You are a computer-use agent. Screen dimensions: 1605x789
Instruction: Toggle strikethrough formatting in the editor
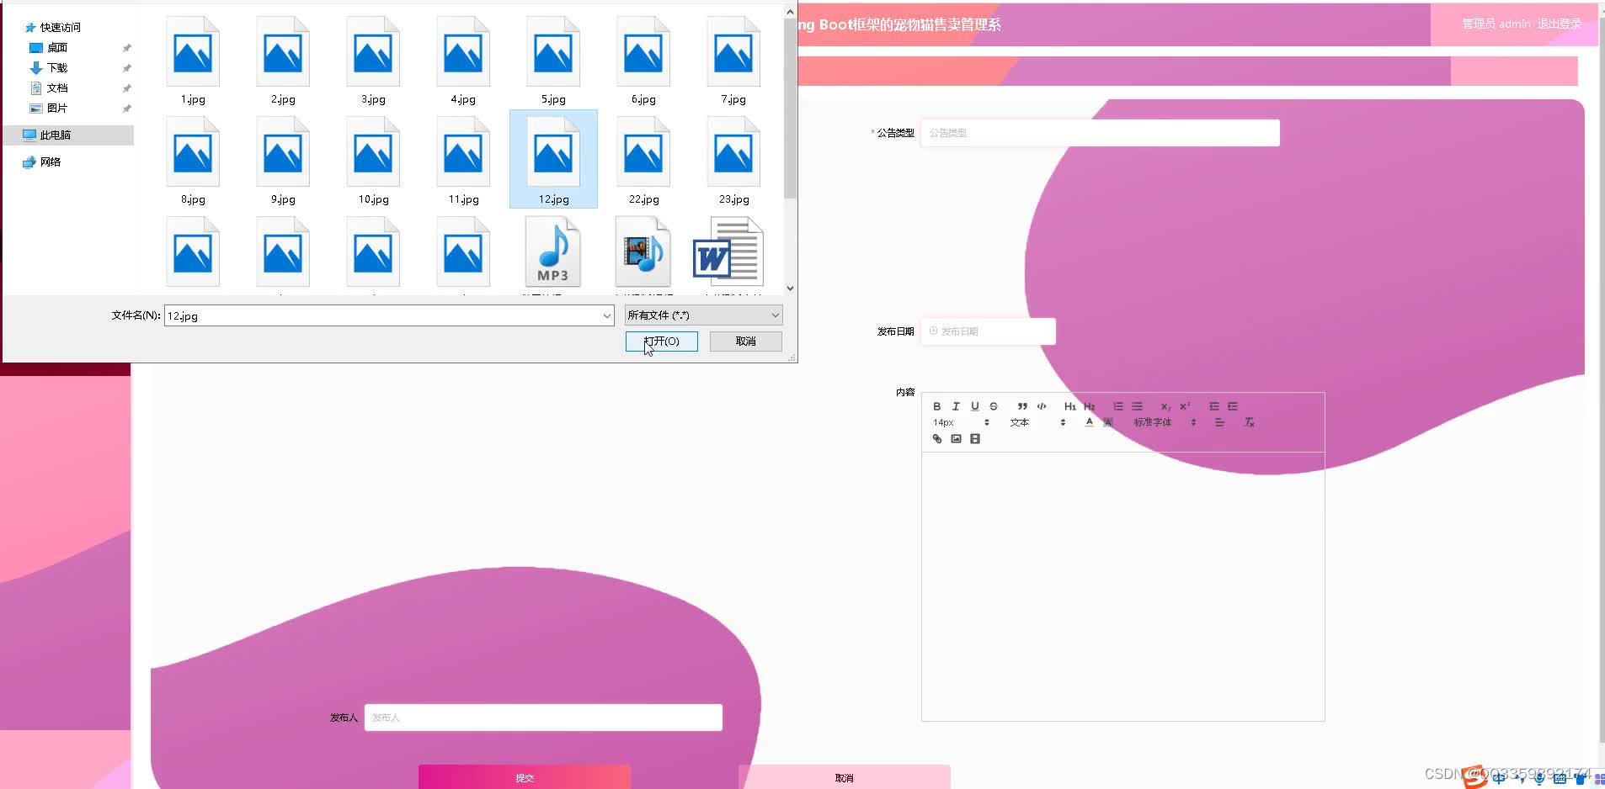click(x=994, y=406)
